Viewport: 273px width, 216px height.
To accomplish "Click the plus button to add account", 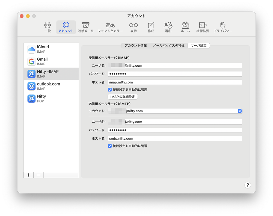I will pyautogui.click(x=28, y=175).
